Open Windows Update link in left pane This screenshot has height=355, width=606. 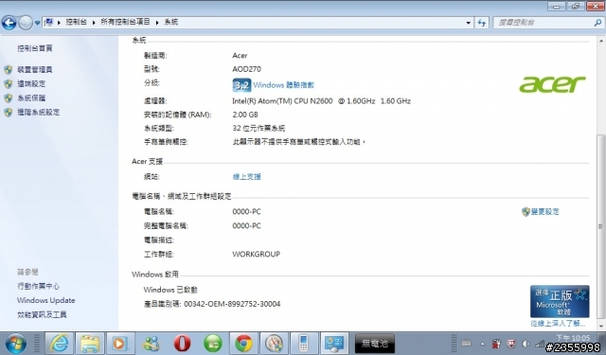pos(46,300)
